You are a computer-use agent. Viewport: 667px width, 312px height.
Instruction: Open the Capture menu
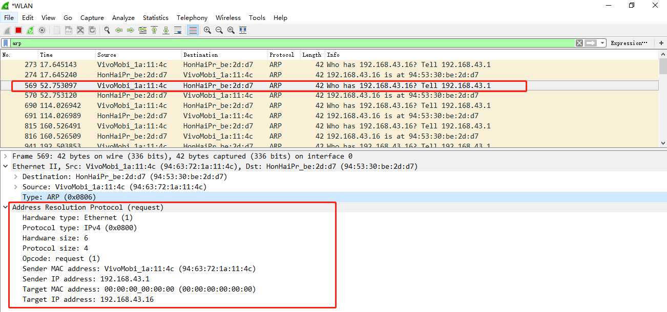click(92, 17)
